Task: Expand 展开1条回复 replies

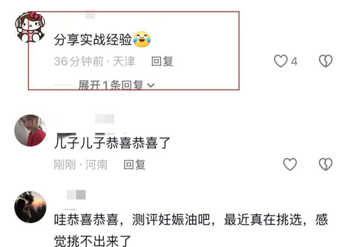Action: [111, 85]
